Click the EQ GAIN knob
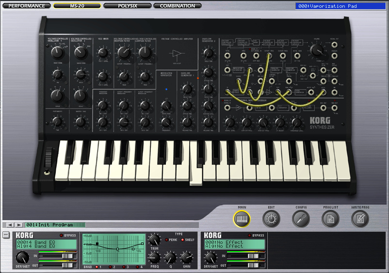Viewport: 389px width, 273px height. point(187,258)
